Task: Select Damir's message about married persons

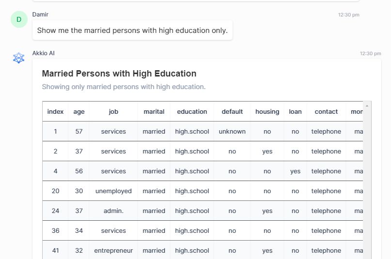Action: 132,30
